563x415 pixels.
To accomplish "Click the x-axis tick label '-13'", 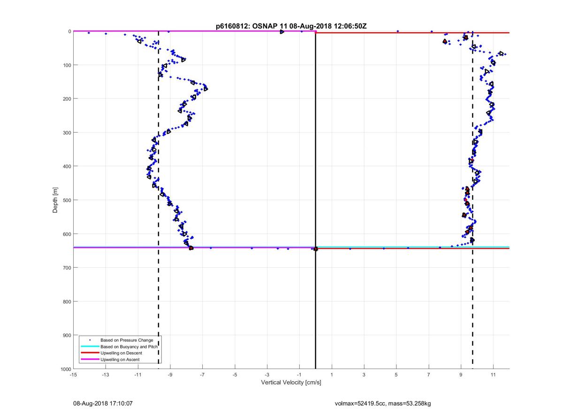I will (x=106, y=375).
